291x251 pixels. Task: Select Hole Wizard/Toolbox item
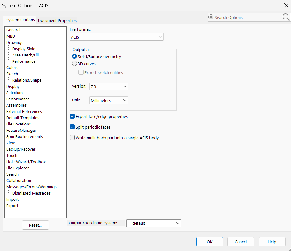pyautogui.click(x=26, y=162)
